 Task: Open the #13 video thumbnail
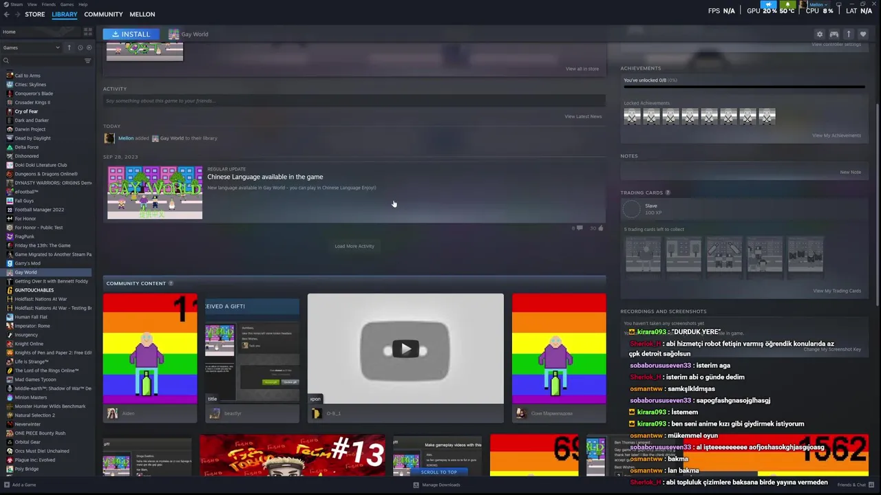coord(293,455)
